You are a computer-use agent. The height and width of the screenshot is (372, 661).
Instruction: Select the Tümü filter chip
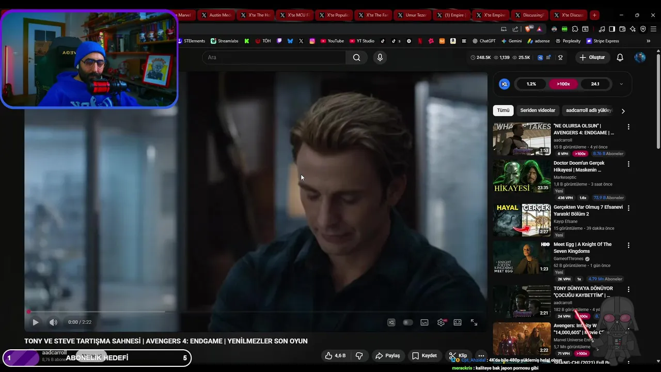(503, 111)
